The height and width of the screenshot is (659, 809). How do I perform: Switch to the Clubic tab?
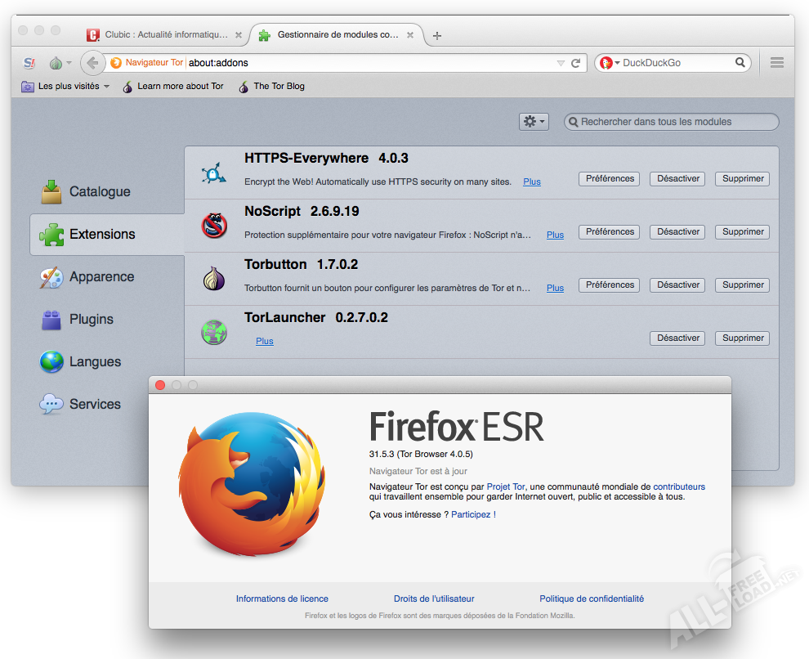[x=159, y=35]
